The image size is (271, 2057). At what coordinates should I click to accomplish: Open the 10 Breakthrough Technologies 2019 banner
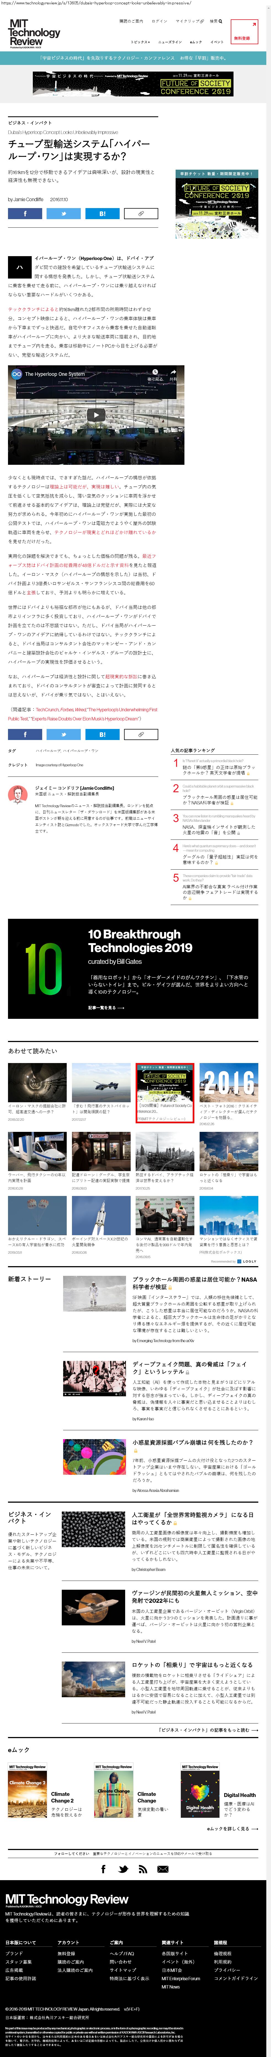tap(133, 969)
